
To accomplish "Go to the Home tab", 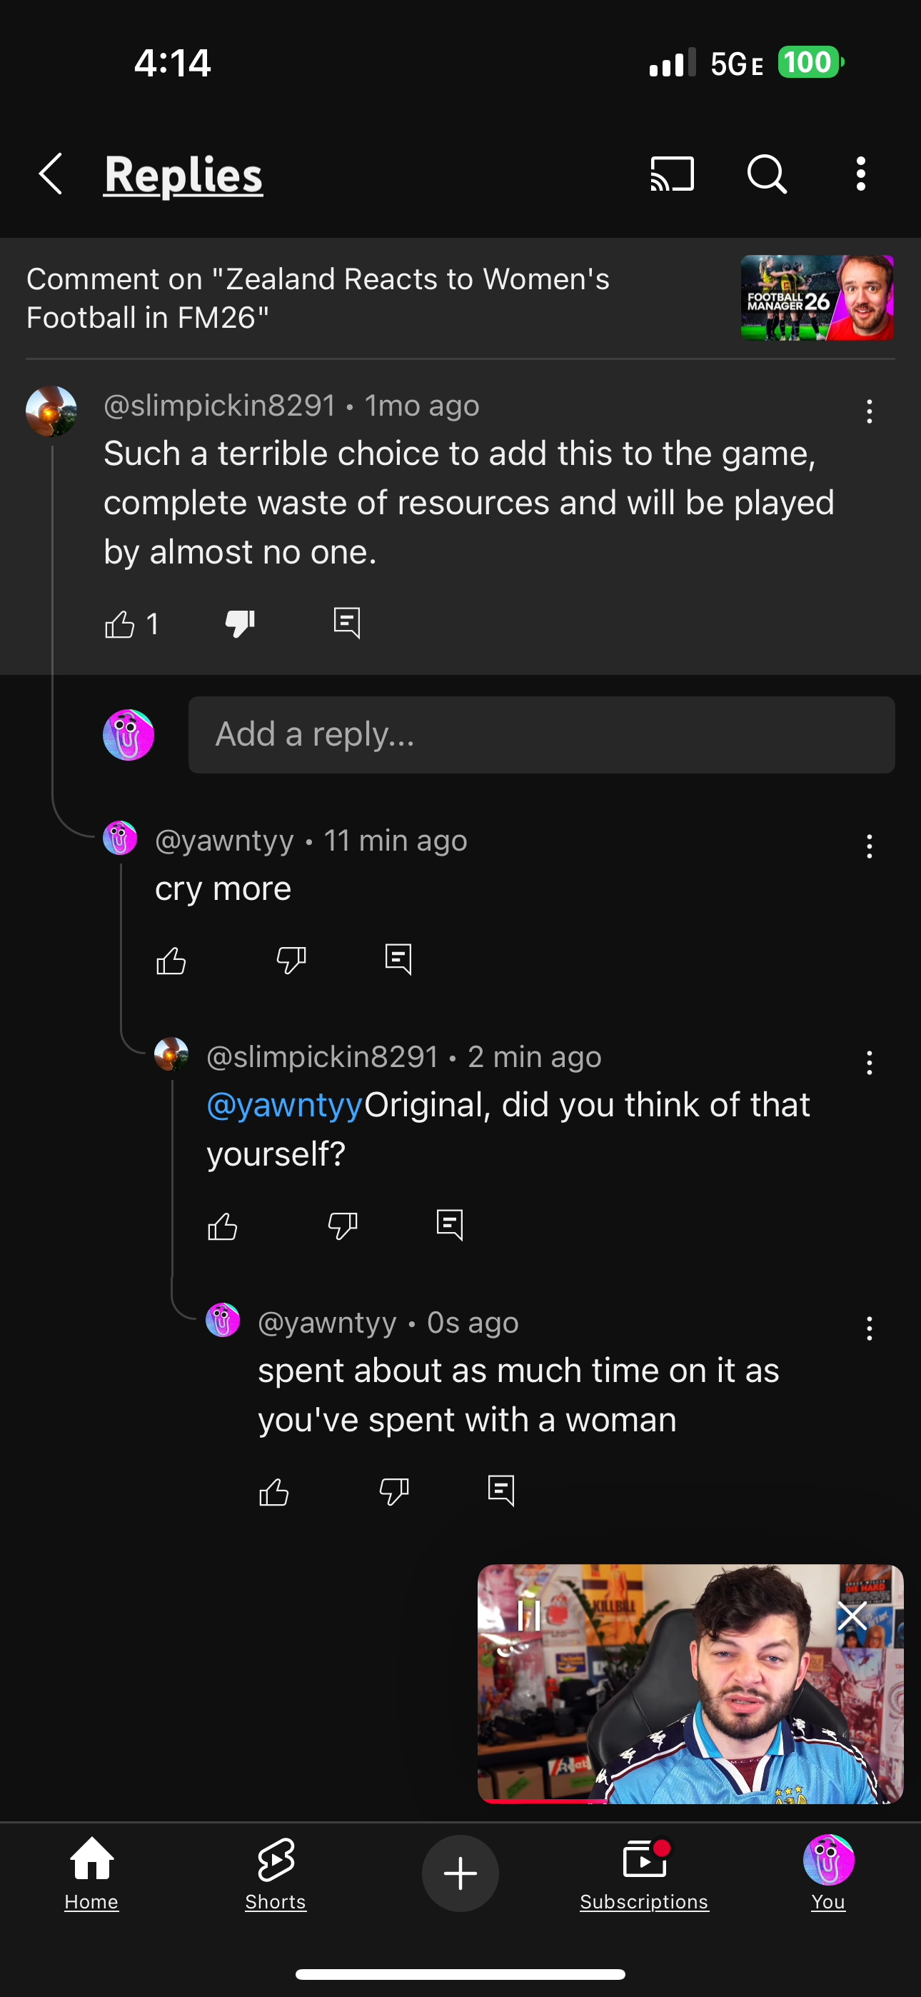I will (91, 1873).
